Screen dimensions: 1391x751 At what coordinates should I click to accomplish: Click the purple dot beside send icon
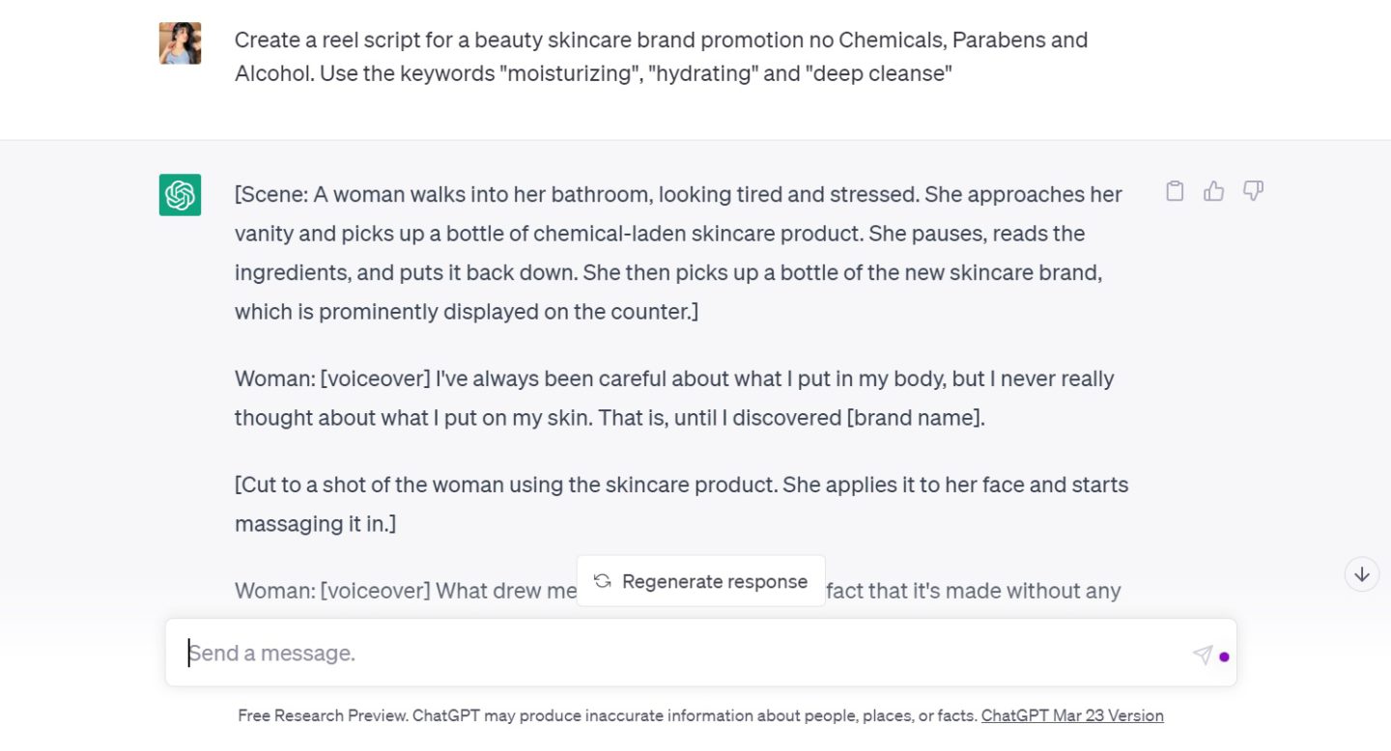[x=1224, y=656]
